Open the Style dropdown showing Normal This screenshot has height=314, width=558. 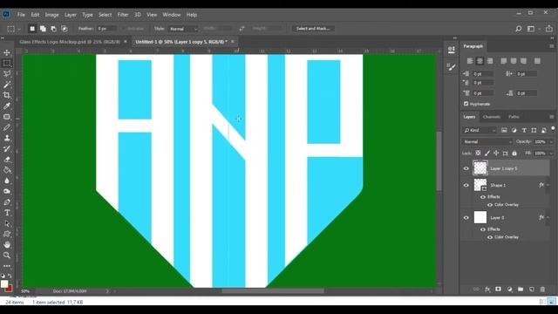tap(183, 29)
